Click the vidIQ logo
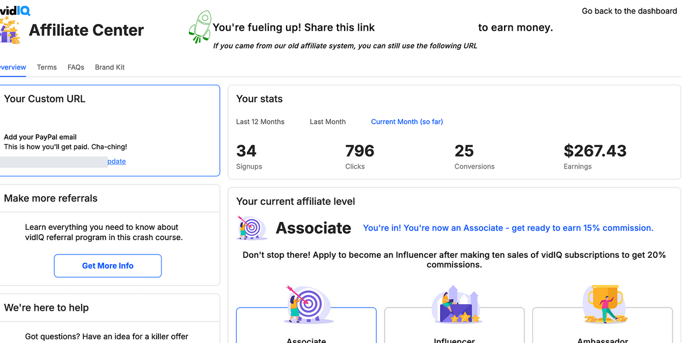Image resolution: width=687 pixels, height=343 pixels. [15, 10]
